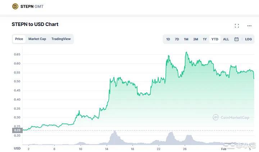Open the three-dot more options menu

tap(249, 26)
